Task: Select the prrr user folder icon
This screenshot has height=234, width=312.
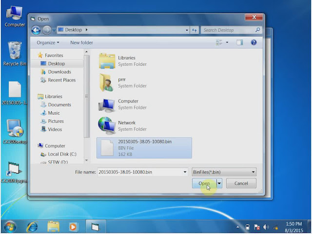Action: point(107,82)
